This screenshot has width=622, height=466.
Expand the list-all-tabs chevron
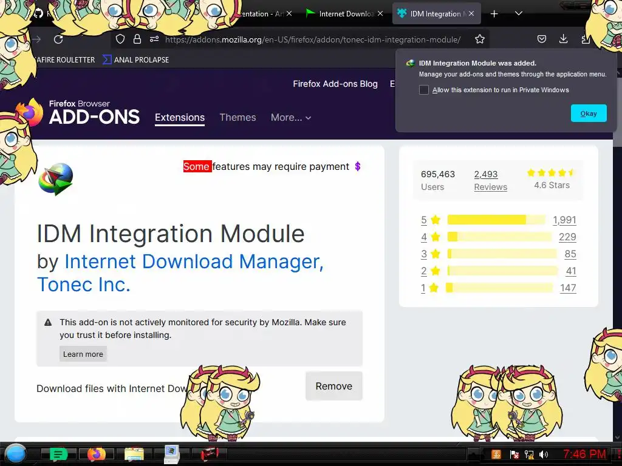pyautogui.click(x=519, y=13)
